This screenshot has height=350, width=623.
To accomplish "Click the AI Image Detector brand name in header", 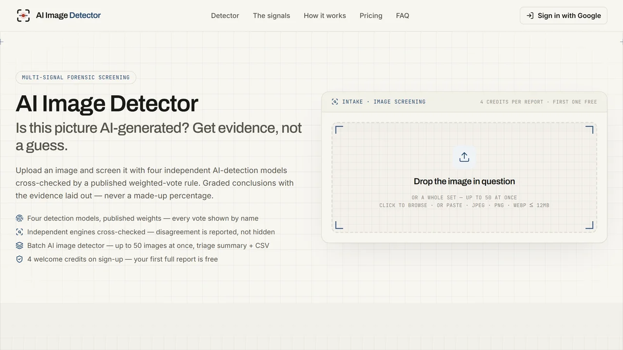I will point(69,16).
